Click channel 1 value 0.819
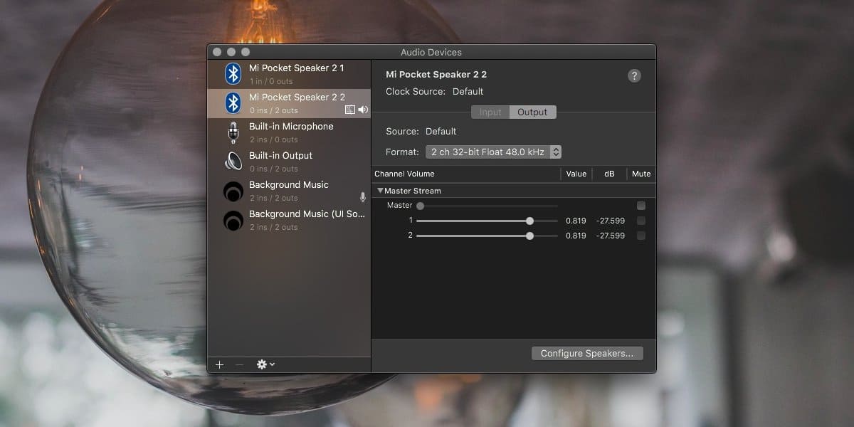 576,221
